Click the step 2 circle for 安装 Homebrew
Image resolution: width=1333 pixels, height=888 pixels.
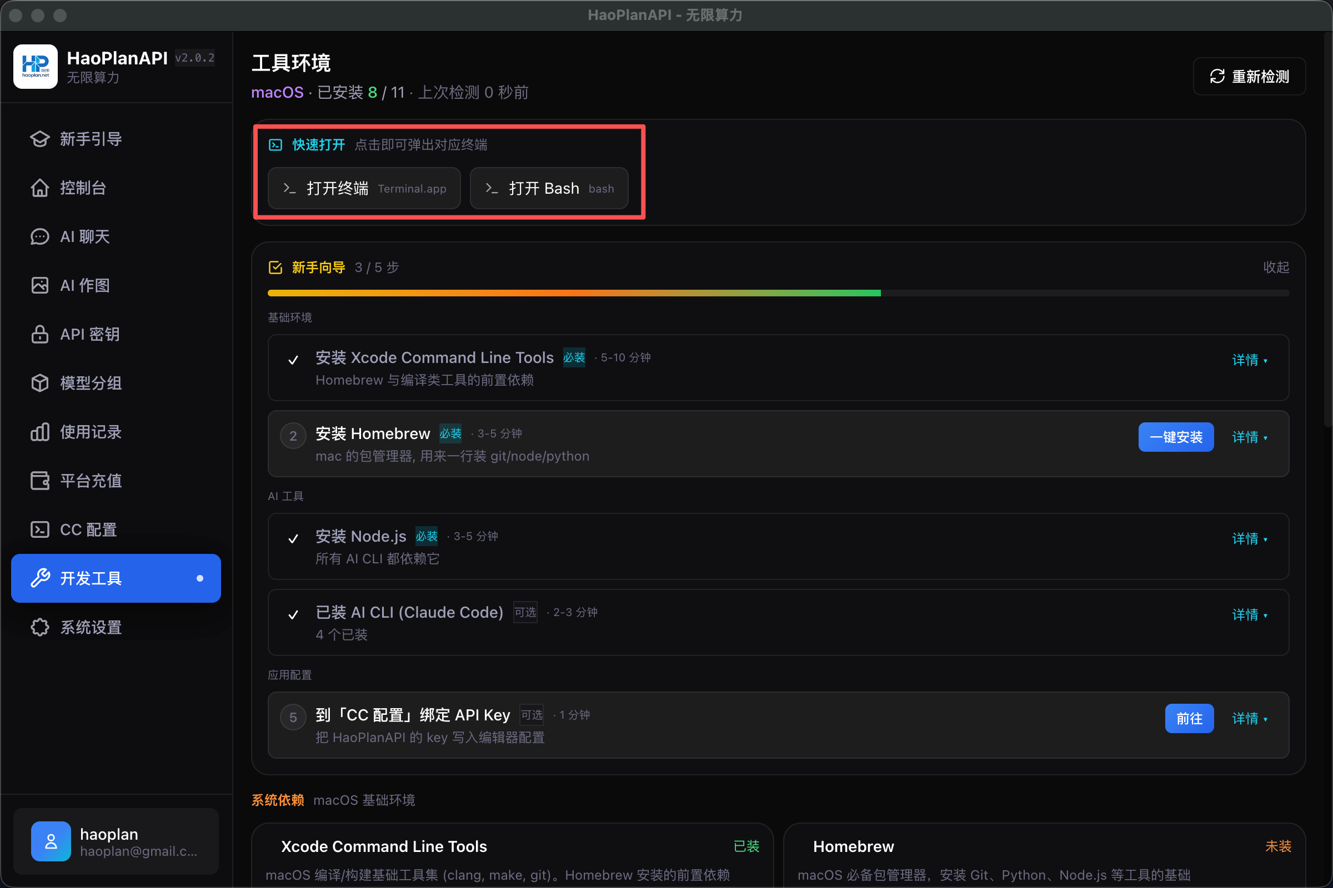(x=293, y=436)
